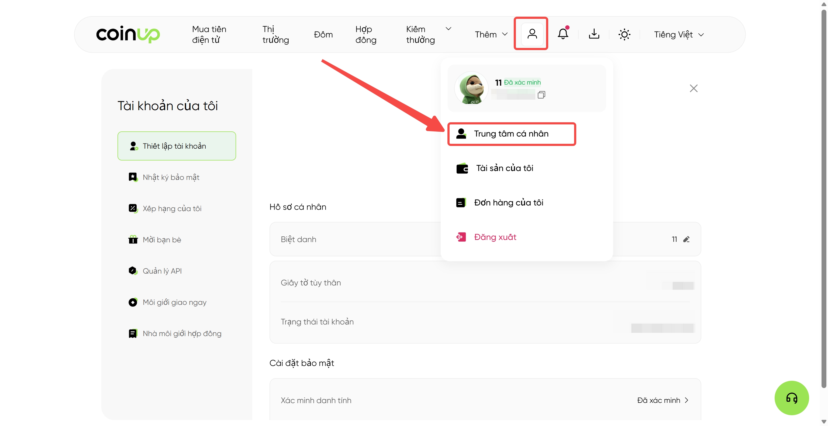Click the user profile icon in header
This screenshot has height=426, width=828.
532,34
